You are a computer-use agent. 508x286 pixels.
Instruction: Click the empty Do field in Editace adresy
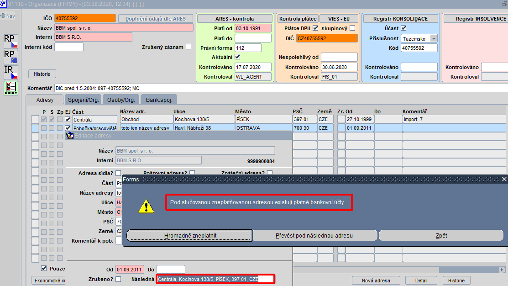[x=171, y=270]
